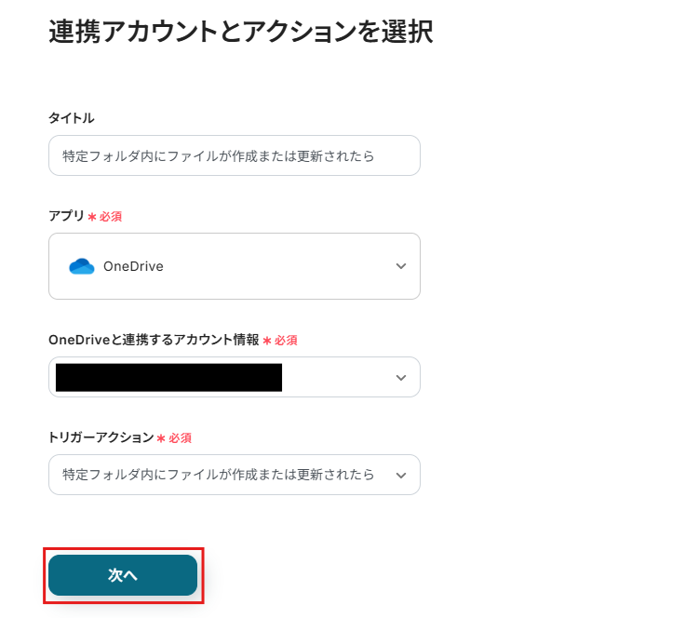Open the account information dropdown arrow

pos(401,377)
